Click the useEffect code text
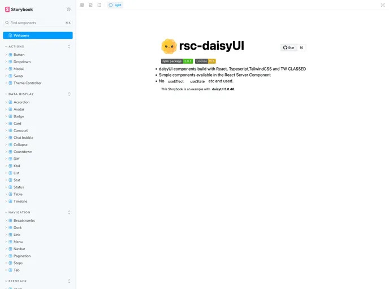The image size is (389, 289). pyautogui.click(x=176, y=81)
